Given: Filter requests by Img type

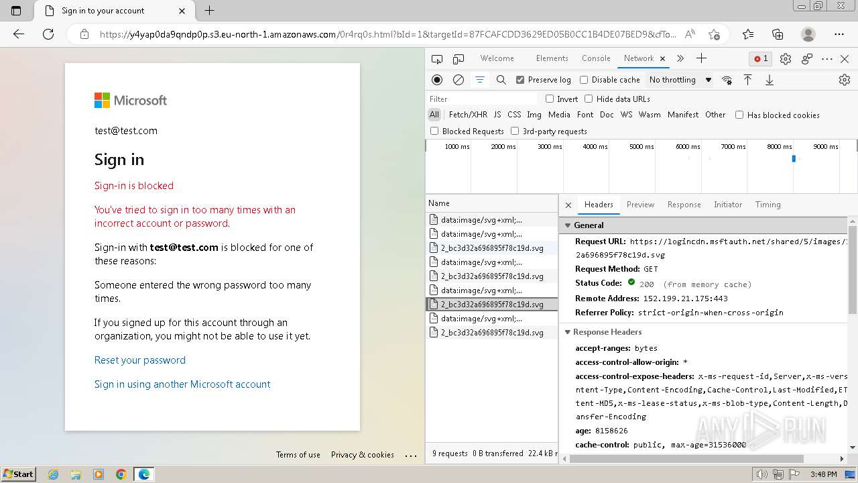Looking at the screenshot, I should [x=534, y=115].
